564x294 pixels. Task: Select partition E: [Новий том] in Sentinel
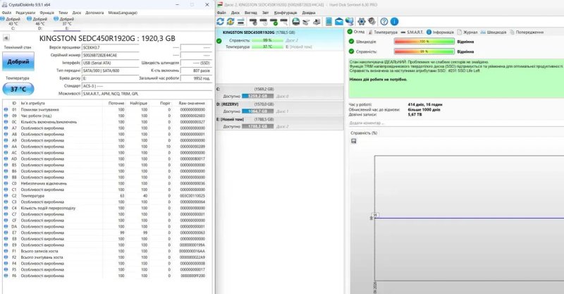[280, 123]
